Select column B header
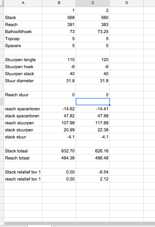 pyautogui.click(x=59, y=3)
